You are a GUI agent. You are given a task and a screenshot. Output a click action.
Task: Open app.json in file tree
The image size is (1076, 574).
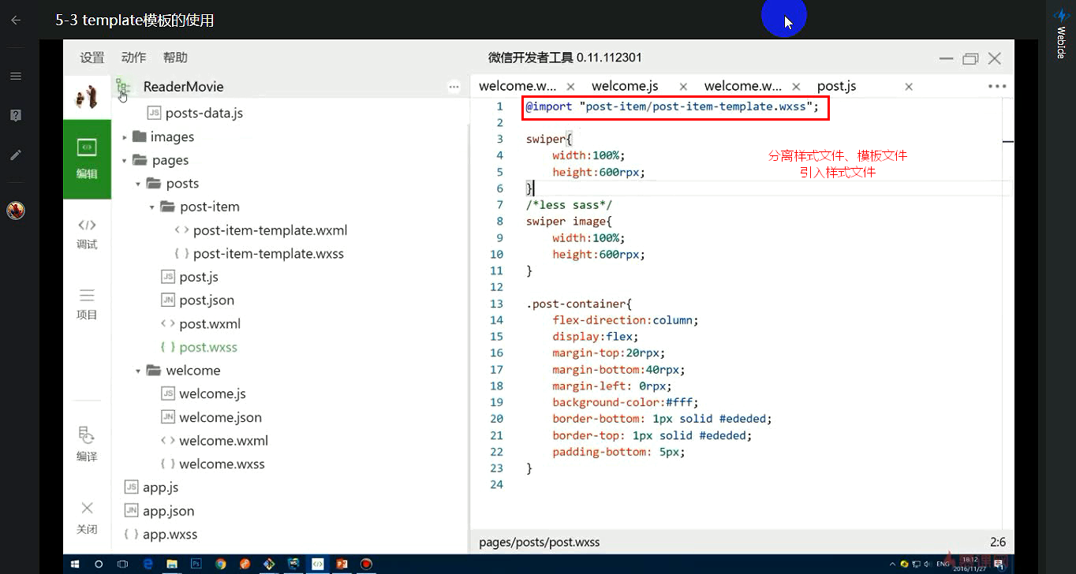pyautogui.click(x=168, y=511)
